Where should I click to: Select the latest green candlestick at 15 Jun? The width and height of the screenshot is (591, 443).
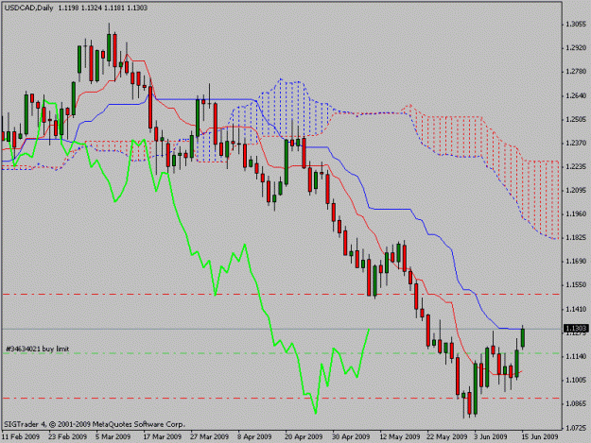point(523,337)
